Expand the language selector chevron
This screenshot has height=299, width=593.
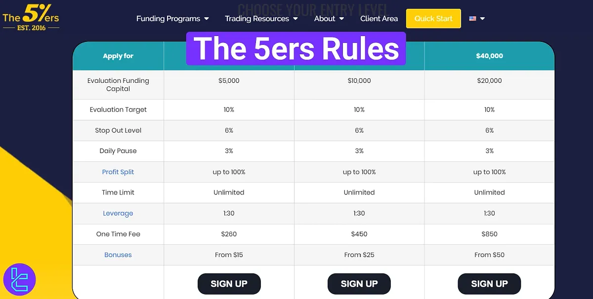[482, 18]
